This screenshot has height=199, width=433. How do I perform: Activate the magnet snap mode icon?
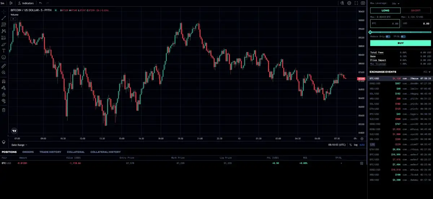click(x=4, y=81)
